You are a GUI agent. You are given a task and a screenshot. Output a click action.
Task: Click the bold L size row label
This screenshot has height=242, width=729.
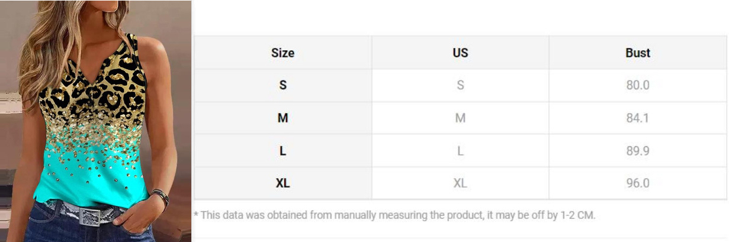click(282, 151)
